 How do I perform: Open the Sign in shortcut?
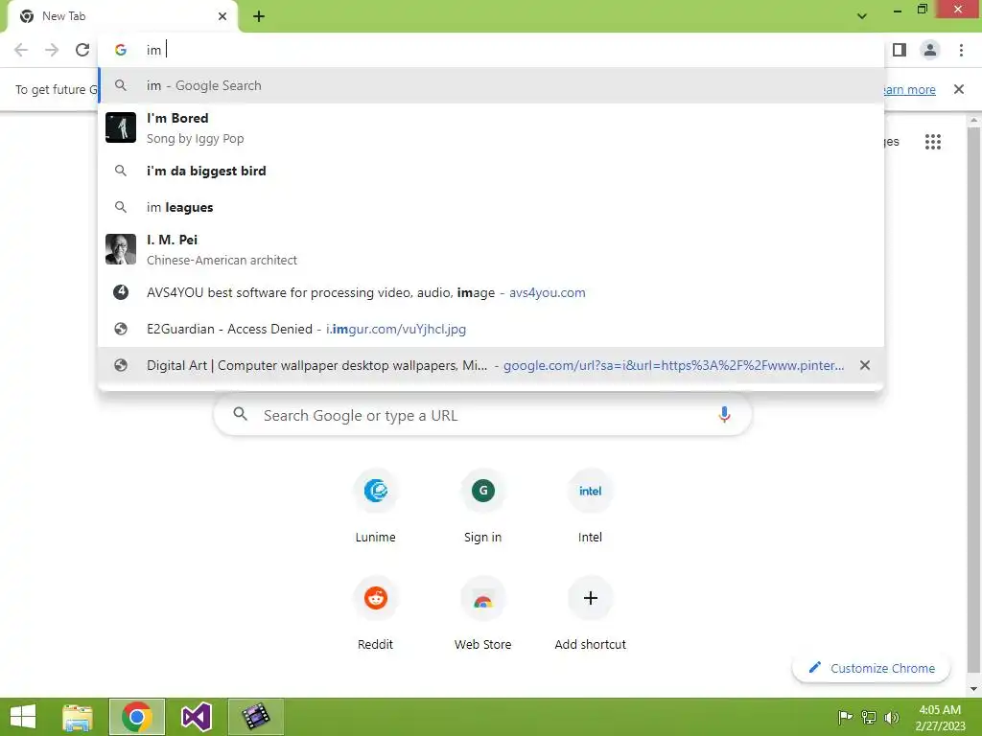pos(483,507)
